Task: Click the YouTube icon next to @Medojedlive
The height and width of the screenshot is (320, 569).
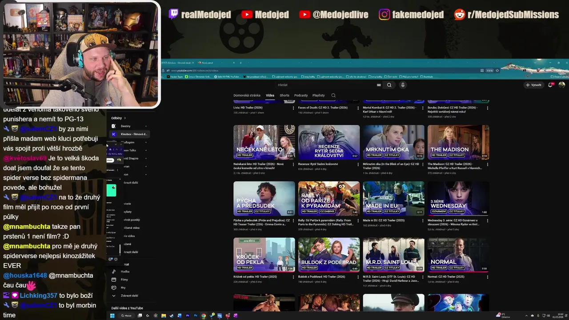Action: click(305, 15)
